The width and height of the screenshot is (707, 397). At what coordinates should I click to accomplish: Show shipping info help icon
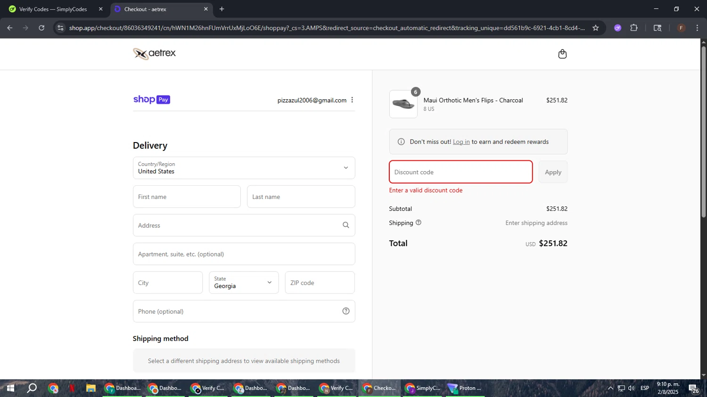click(419, 222)
